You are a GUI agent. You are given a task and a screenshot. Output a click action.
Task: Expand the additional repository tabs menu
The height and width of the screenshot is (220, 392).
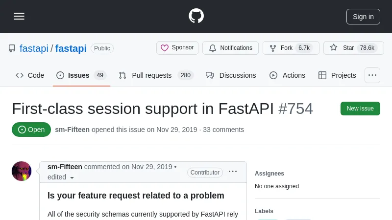[x=372, y=75]
